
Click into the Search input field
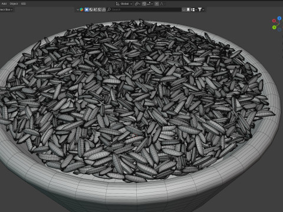[x=144, y=9]
